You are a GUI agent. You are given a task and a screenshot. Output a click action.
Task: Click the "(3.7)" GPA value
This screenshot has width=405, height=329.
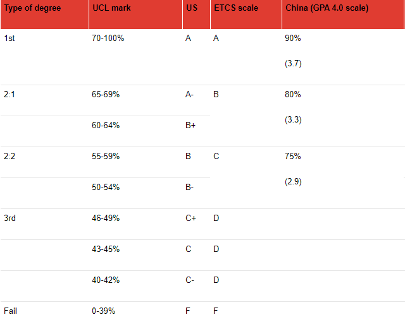293,63
